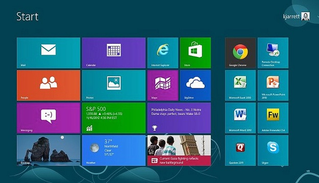This screenshot has height=183, width=319.
Task: Launch Quicken 2011 tile
Action: click(x=240, y=150)
